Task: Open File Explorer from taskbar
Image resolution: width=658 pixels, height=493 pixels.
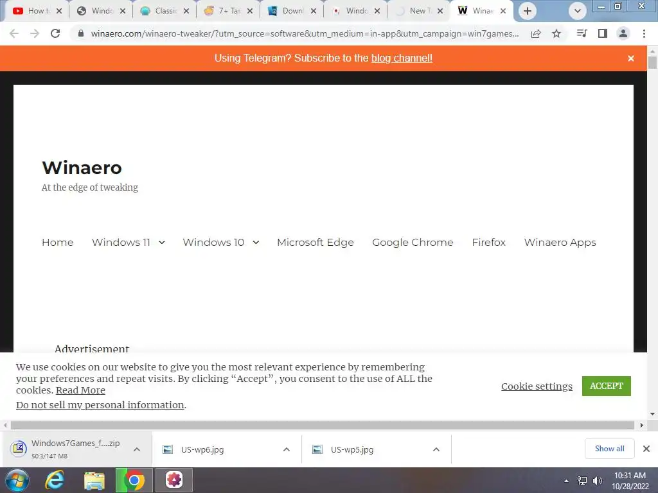Action: (x=94, y=480)
